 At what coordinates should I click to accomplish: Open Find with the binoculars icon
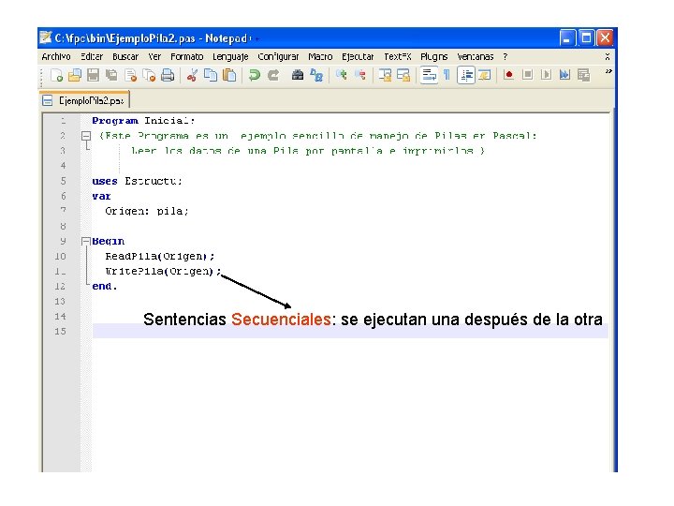pos(298,75)
